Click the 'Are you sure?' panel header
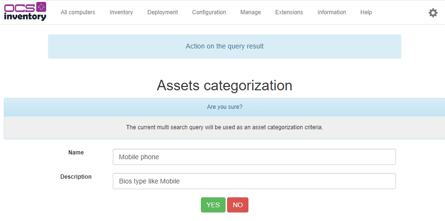445x221 pixels. (224, 107)
